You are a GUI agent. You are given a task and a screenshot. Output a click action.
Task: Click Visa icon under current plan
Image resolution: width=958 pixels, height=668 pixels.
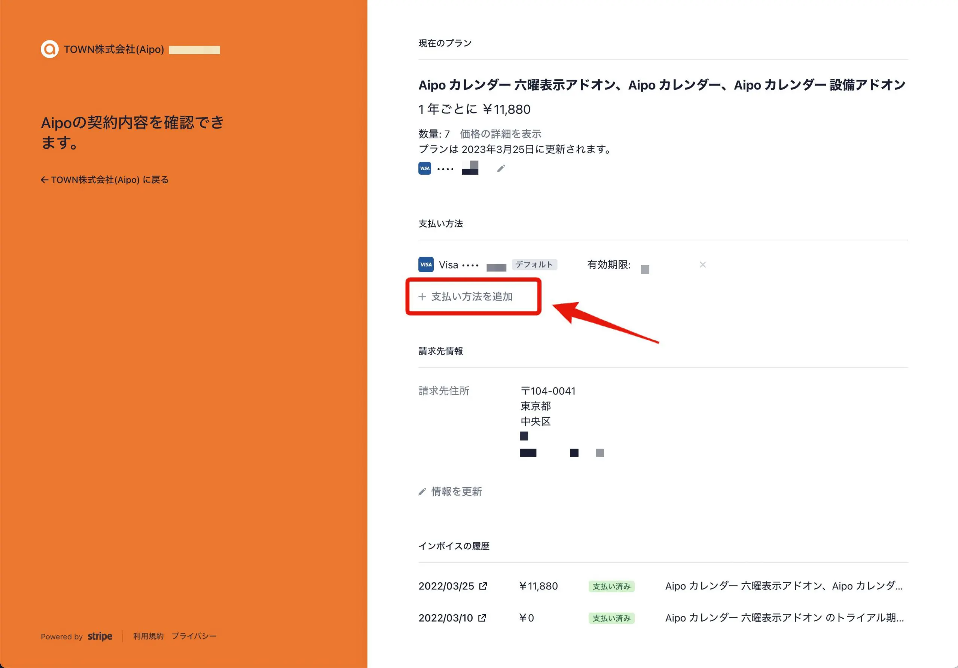click(424, 168)
